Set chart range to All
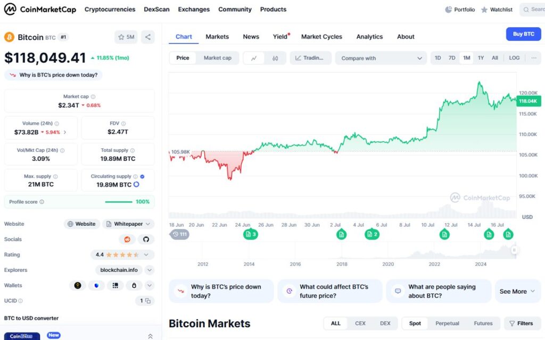Image resolution: width=545 pixels, height=340 pixels. coord(494,58)
